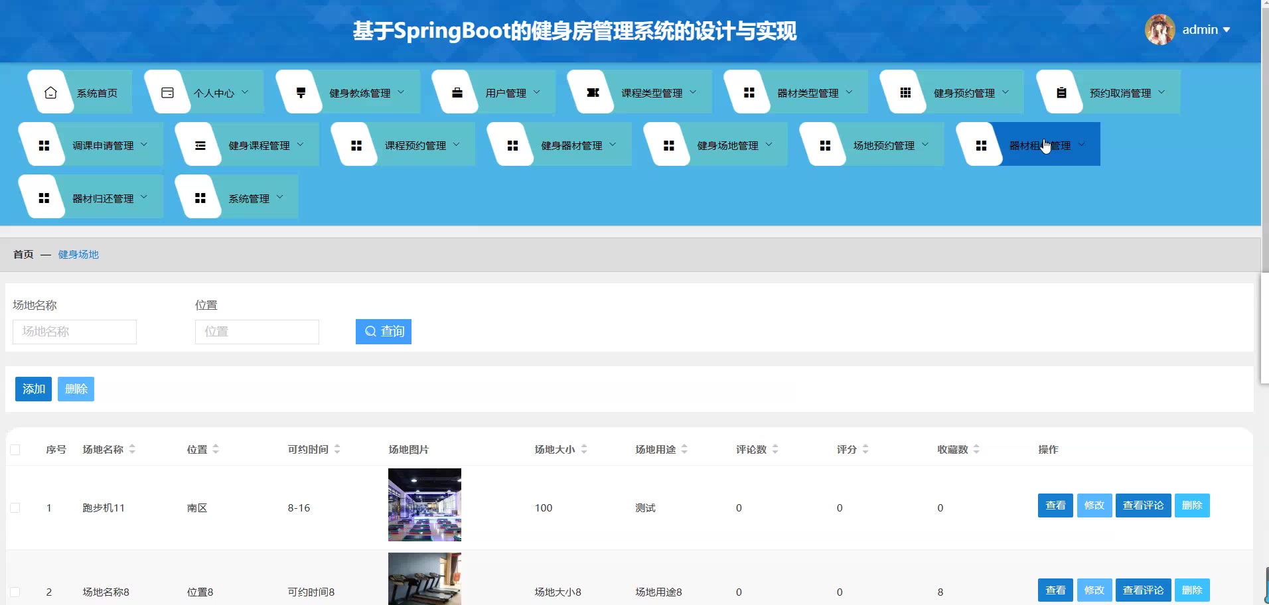Click the sort arrows next to 收藏数
This screenshot has width=1269, height=605.
point(976,449)
